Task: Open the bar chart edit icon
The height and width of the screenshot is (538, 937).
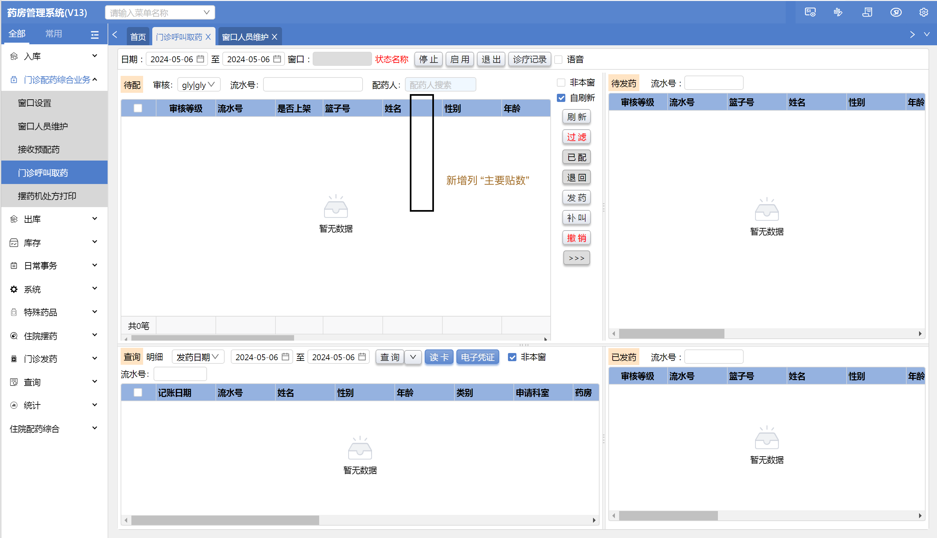Action: (838, 12)
